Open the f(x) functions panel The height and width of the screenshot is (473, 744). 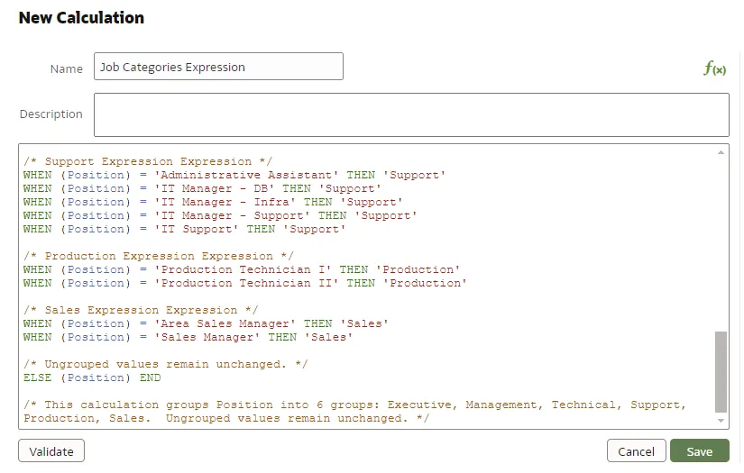point(714,68)
